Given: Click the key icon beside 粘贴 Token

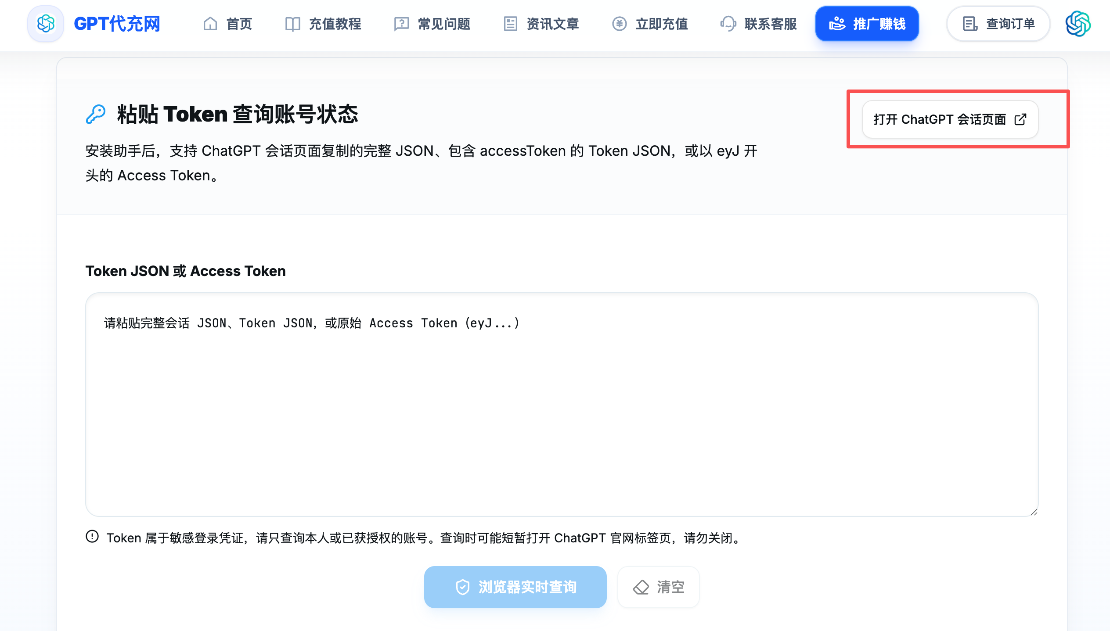Looking at the screenshot, I should click(x=96, y=114).
